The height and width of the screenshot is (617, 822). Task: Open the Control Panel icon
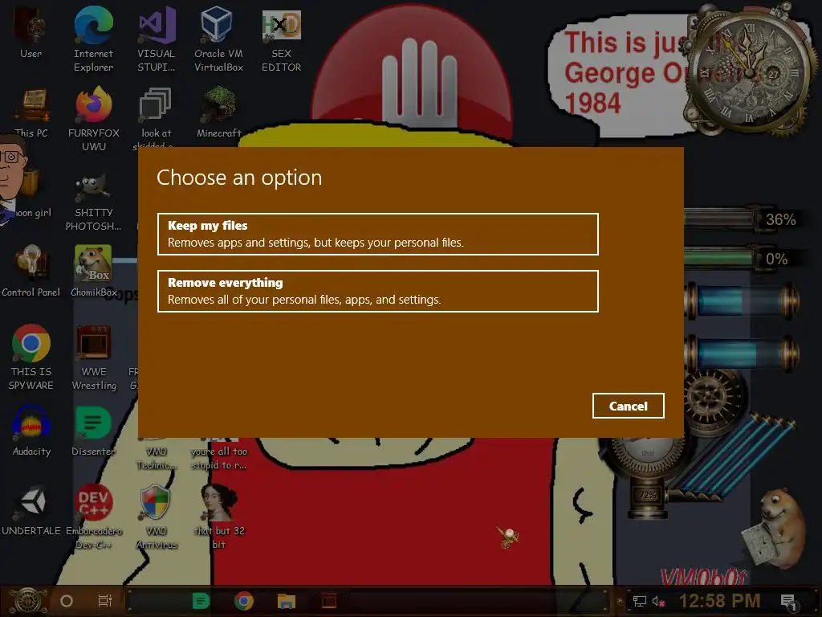[31, 272]
